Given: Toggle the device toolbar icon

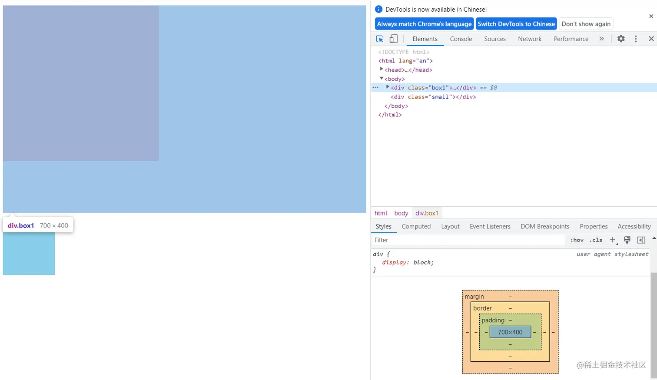Looking at the screenshot, I should click(x=393, y=39).
